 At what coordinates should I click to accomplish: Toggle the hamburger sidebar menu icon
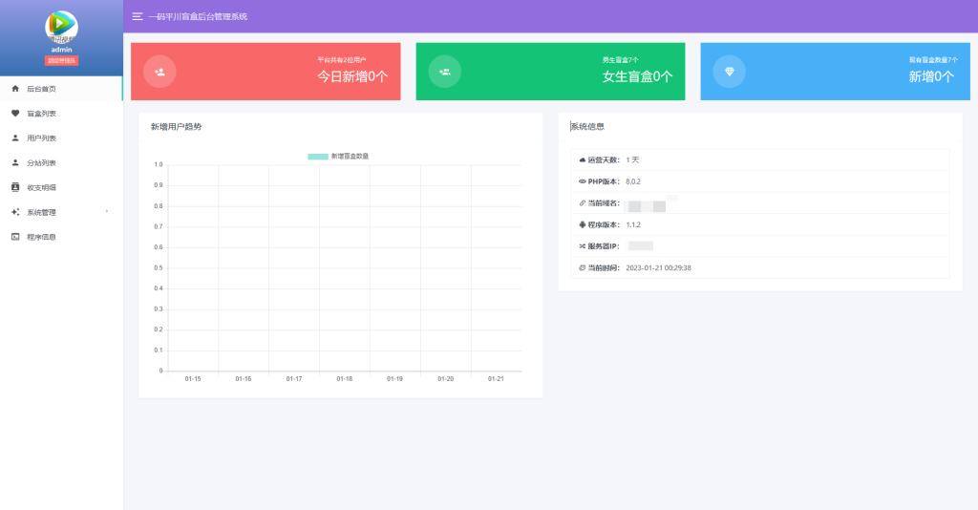[x=138, y=16]
